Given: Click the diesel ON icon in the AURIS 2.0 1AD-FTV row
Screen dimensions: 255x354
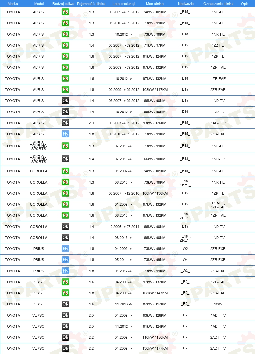Looking at the screenshot, I should 65,123.
